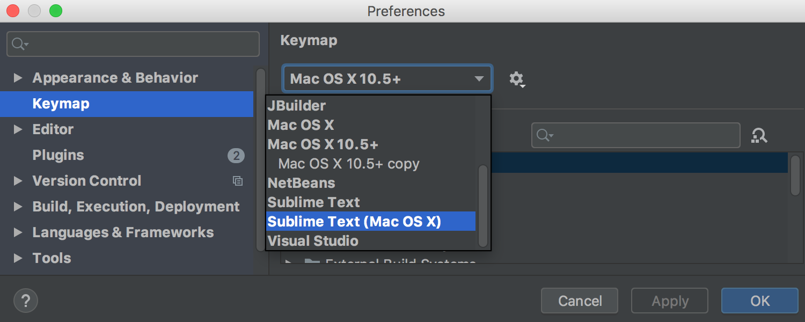Image resolution: width=805 pixels, height=322 pixels.
Task: Open the keymap gear actions menu
Action: [x=517, y=79]
